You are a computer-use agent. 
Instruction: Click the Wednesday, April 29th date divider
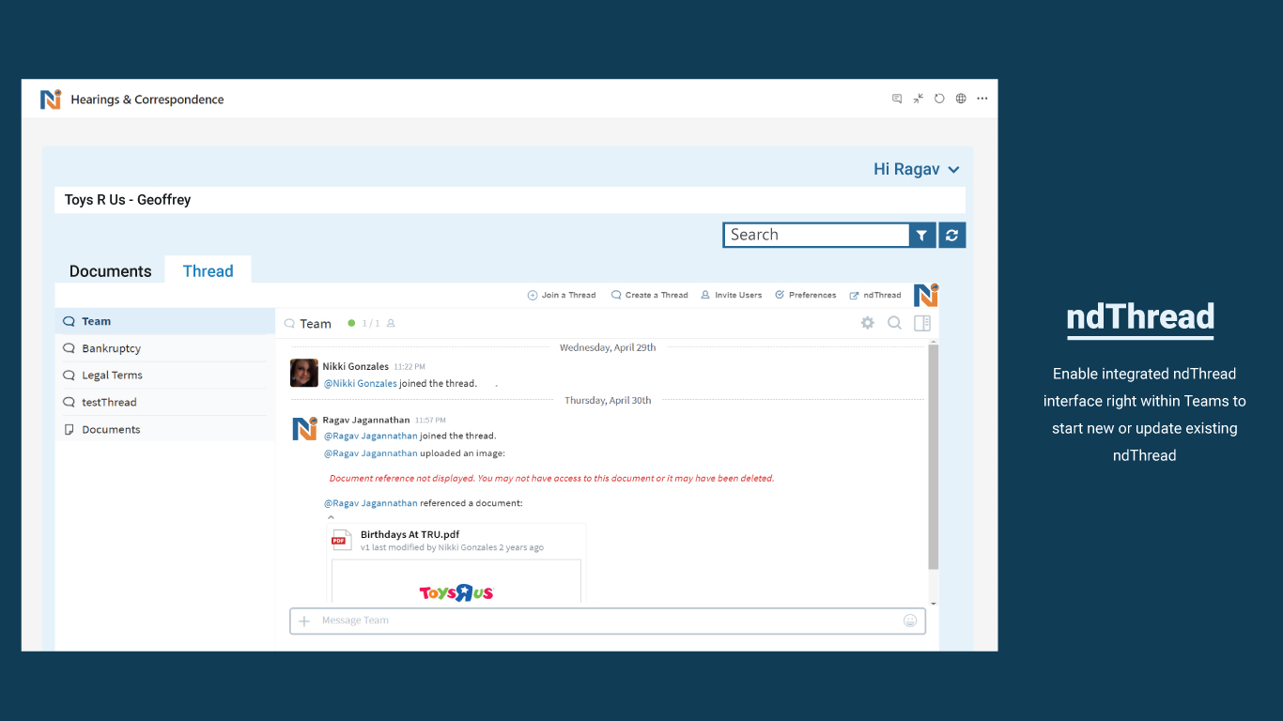(608, 347)
